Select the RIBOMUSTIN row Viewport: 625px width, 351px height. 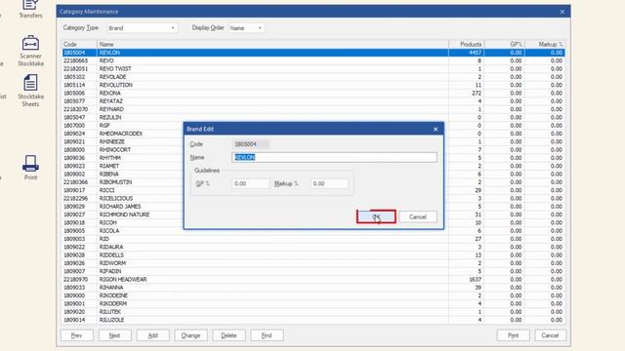[313, 182]
